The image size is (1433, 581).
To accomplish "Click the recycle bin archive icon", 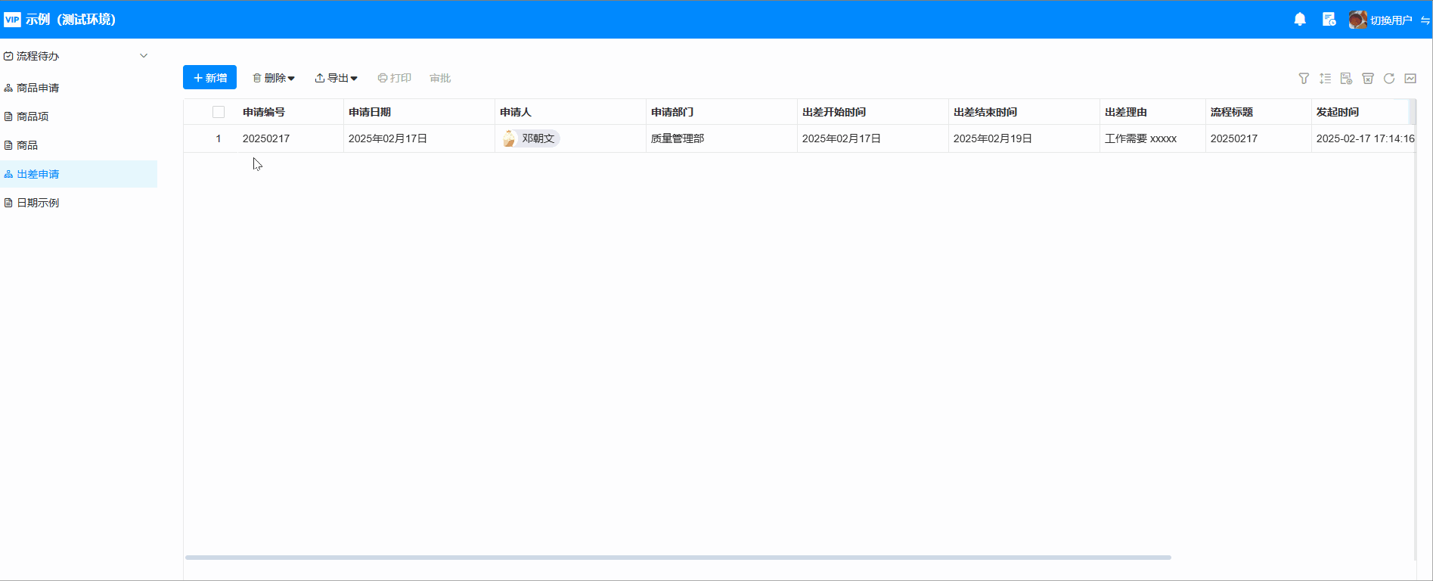I will point(1367,79).
